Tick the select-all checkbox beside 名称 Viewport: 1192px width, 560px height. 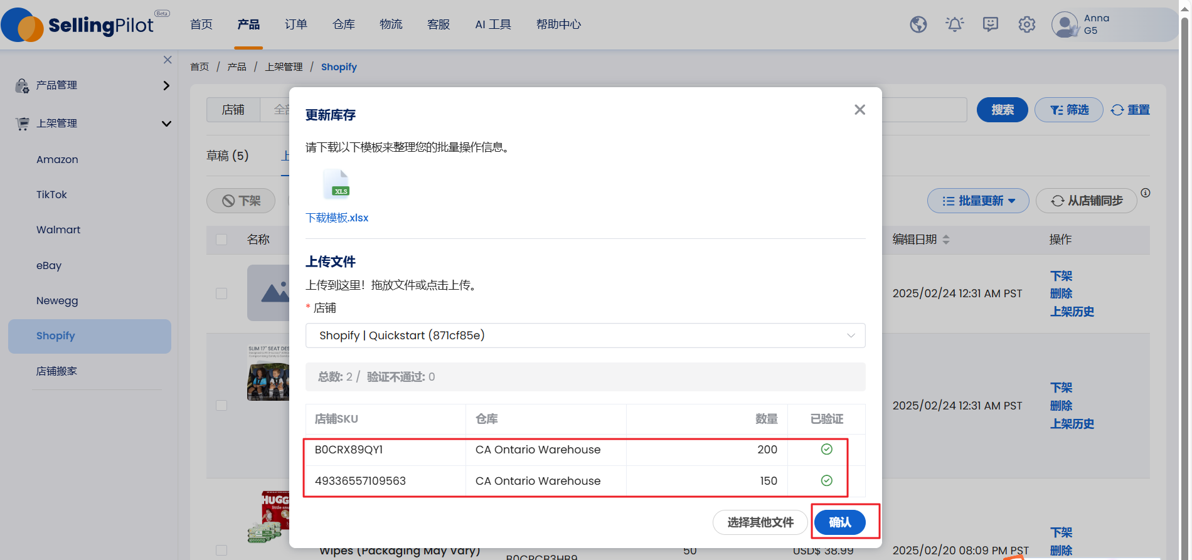click(x=221, y=240)
